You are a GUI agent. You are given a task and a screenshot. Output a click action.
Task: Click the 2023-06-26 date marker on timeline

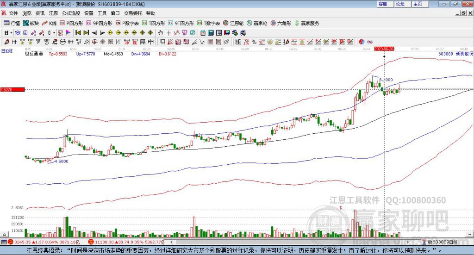[x=384, y=49]
